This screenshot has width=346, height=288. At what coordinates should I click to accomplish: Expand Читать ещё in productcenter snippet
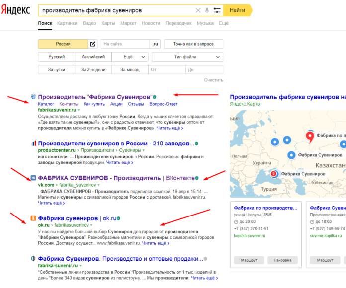pos(120,162)
